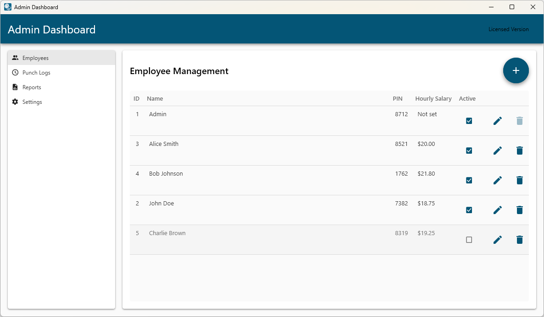This screenshot has height=317, width=544.
Task: Open the edit pencil for Charlie Brown
Action: [497, 240]
